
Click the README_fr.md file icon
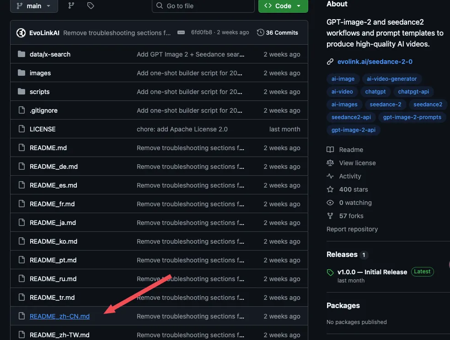(21, 204)
